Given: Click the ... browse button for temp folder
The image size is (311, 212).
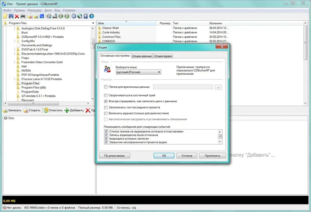Looking at the screenshot, I should coord(218,87).
